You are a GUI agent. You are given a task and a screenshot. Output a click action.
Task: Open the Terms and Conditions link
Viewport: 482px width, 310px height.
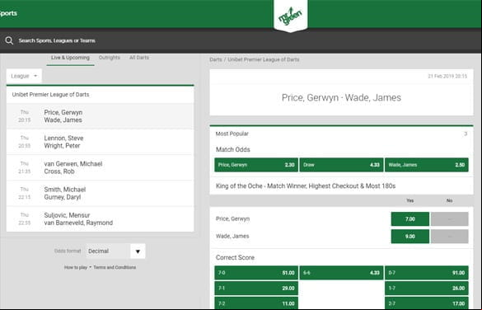coord(115,267)
